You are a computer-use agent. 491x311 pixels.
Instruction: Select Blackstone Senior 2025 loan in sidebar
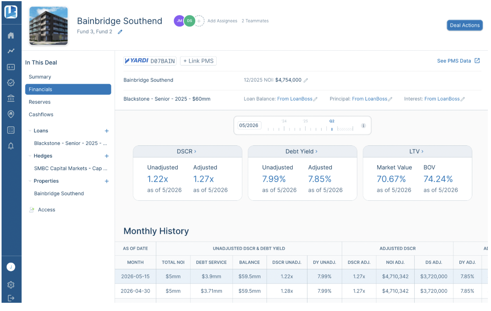[71, 143]
